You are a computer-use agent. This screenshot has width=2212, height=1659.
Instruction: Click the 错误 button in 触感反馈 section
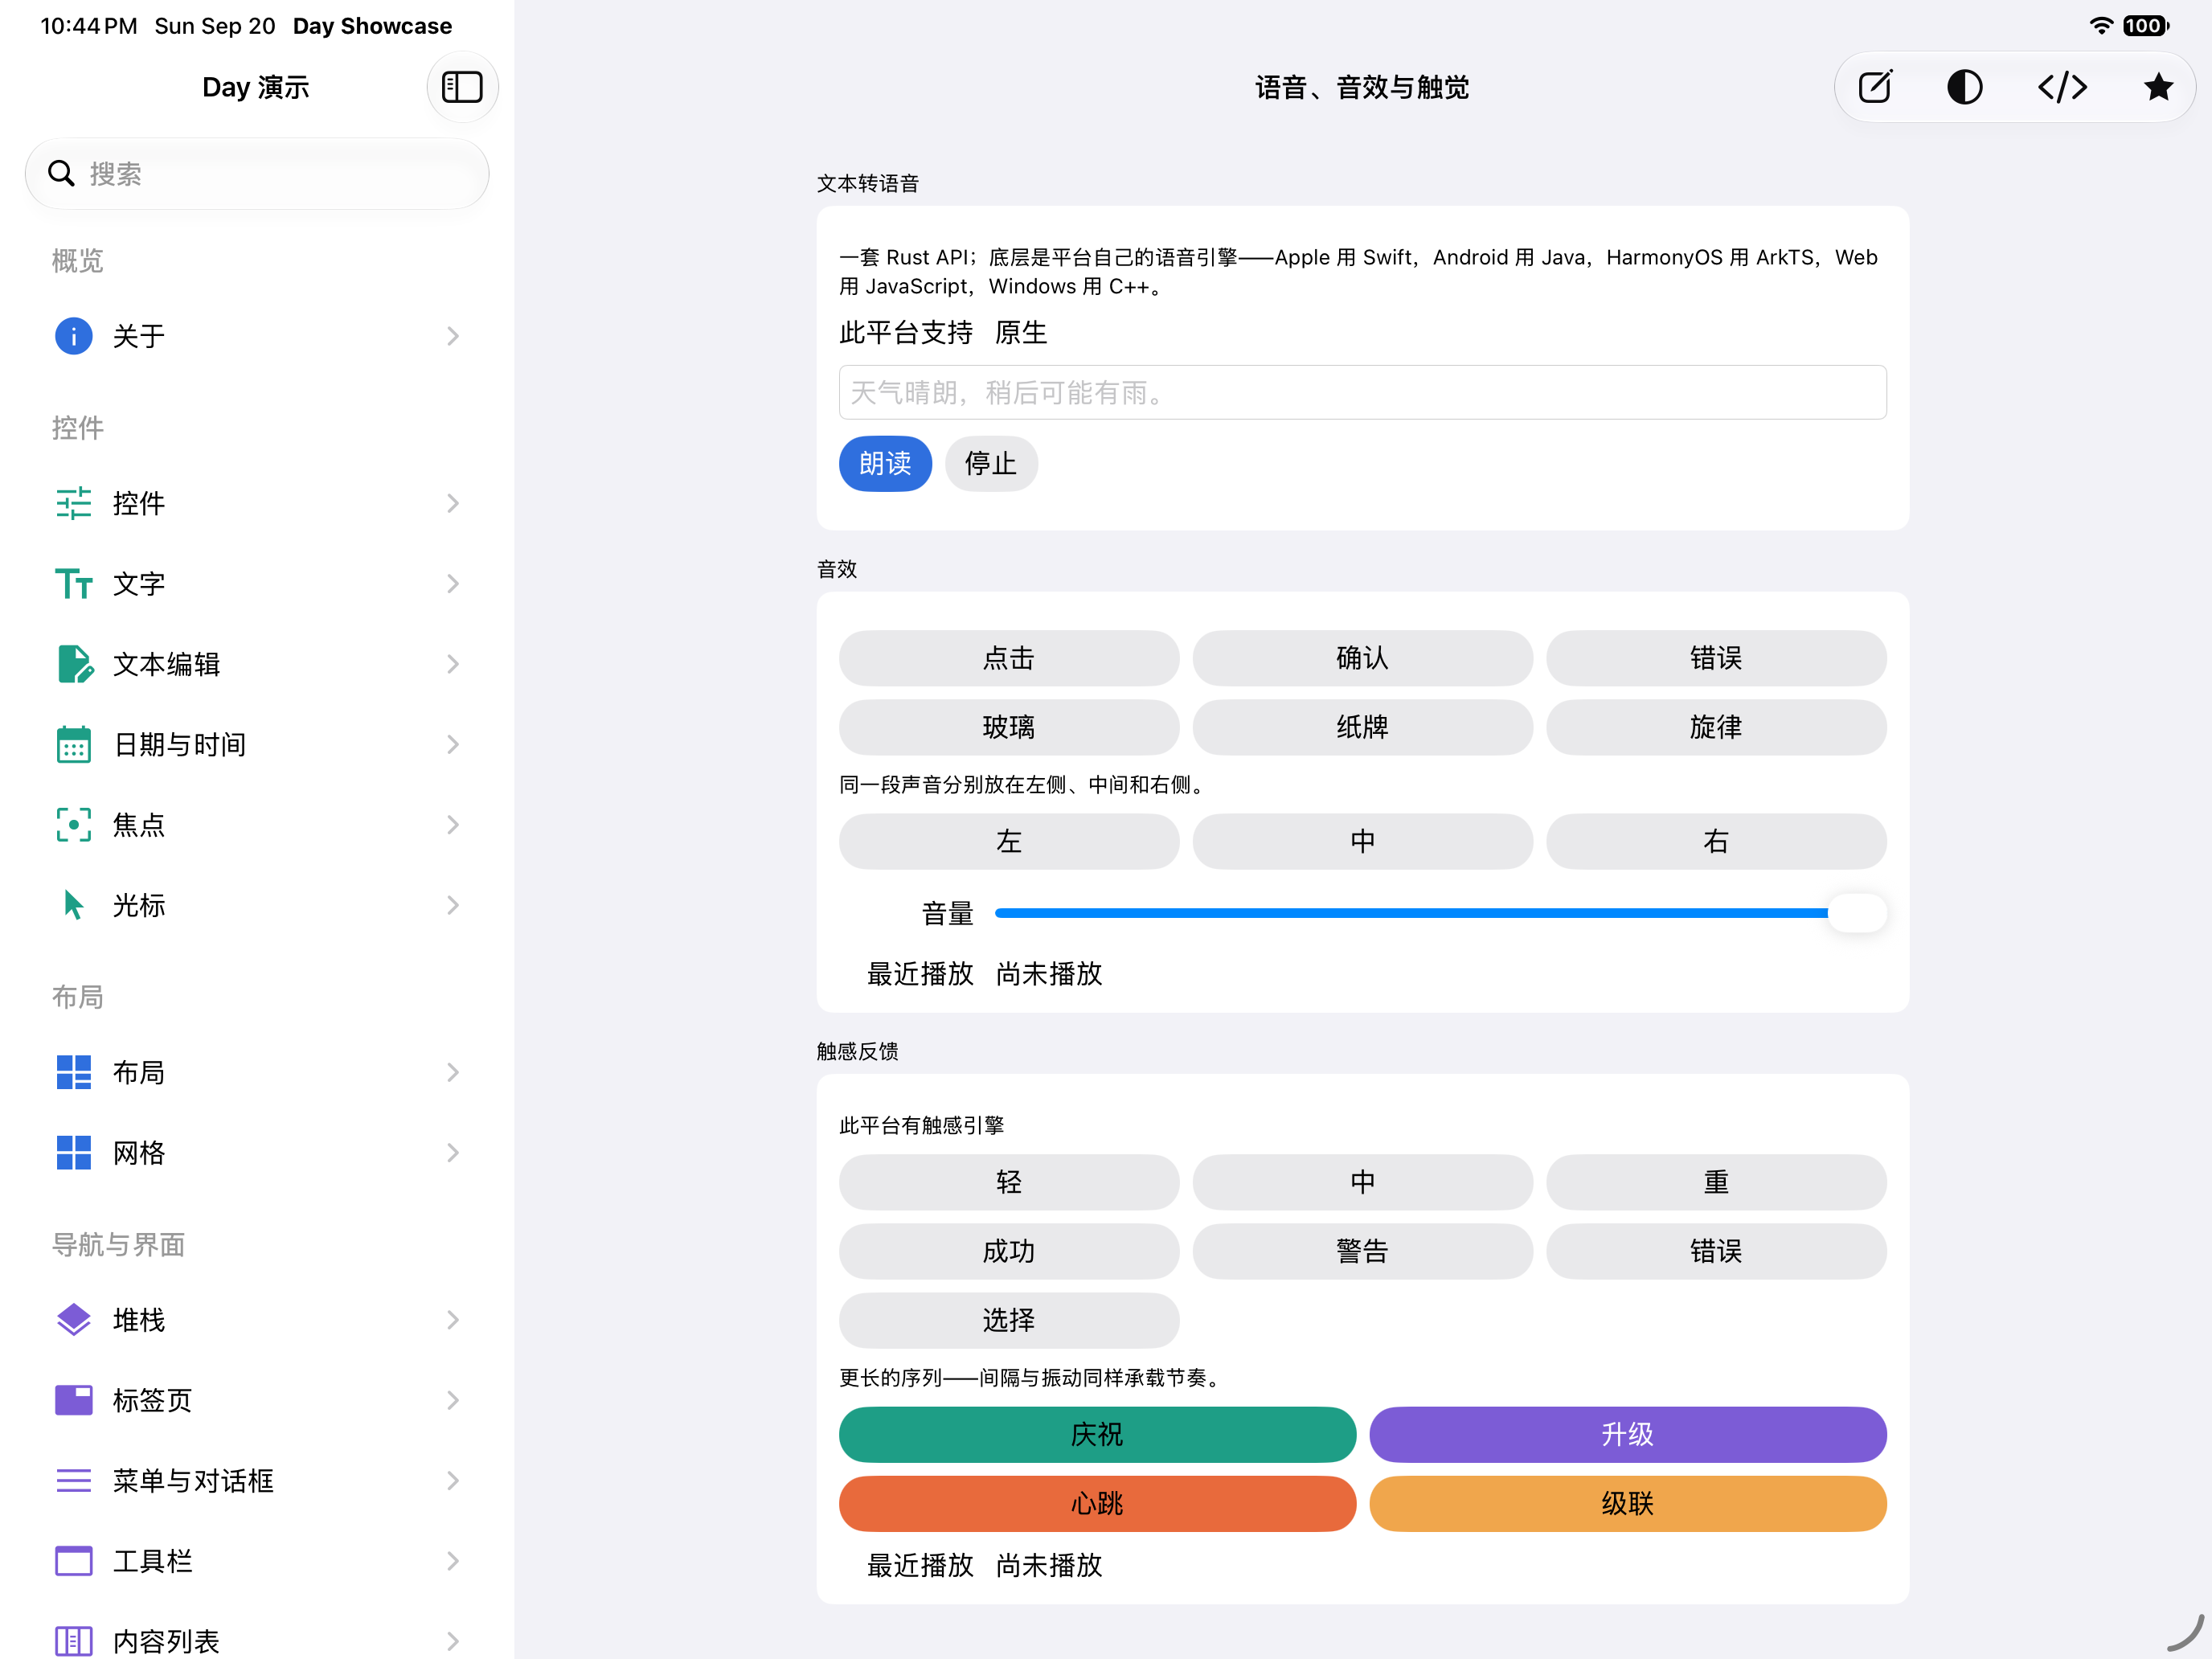tap(1716, 1251)
